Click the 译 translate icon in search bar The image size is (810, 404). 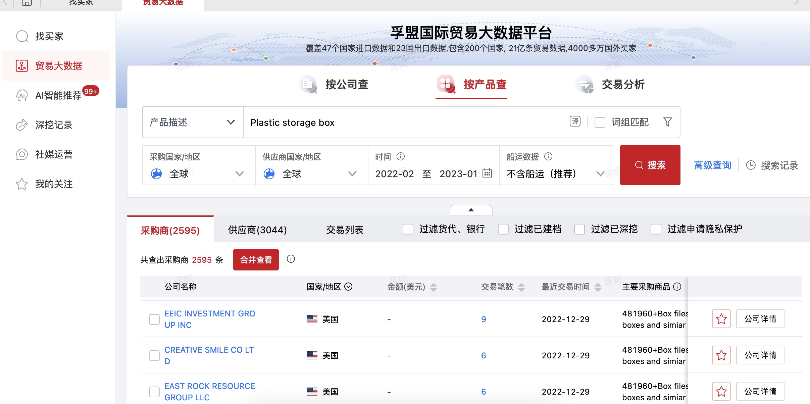point(575,121)
